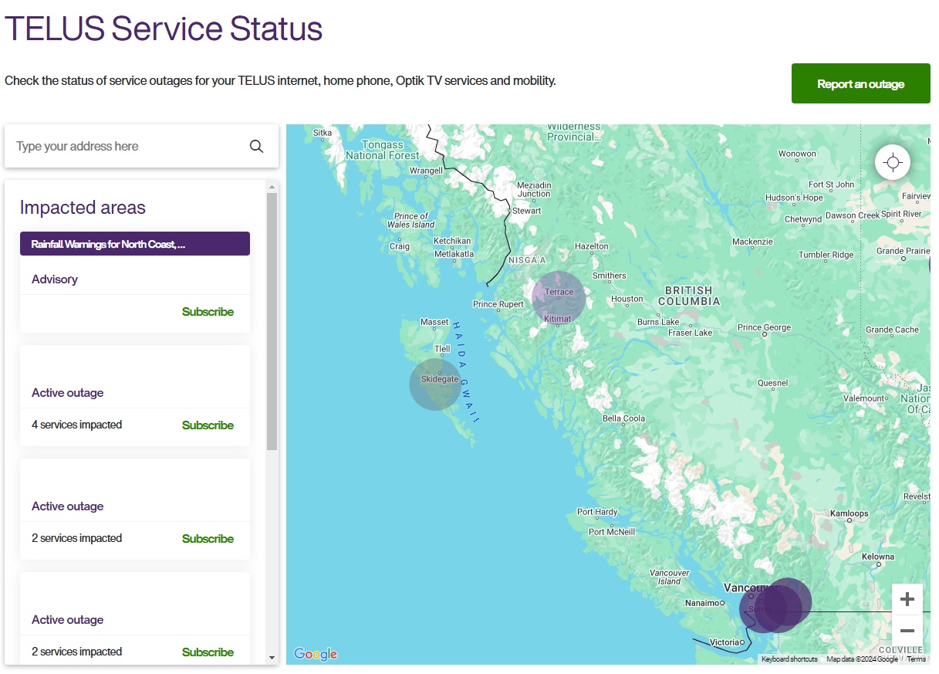Click the Prince George label on map
This screenshot has width=939, height=674.
764,327
